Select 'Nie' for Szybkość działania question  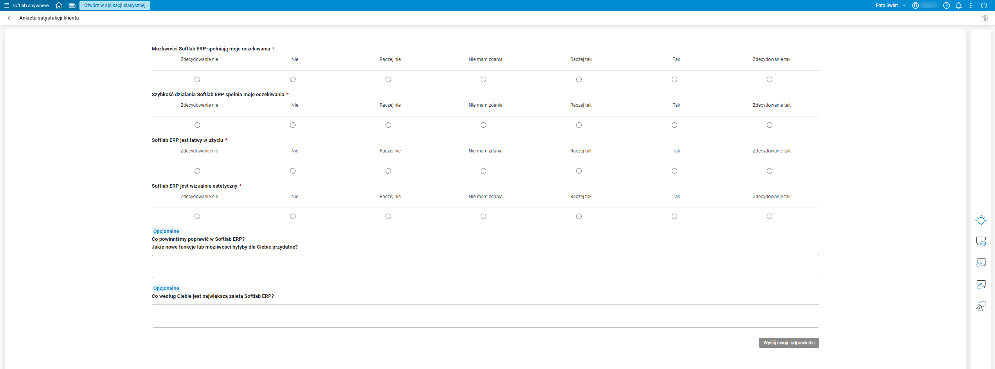point(293,125)
